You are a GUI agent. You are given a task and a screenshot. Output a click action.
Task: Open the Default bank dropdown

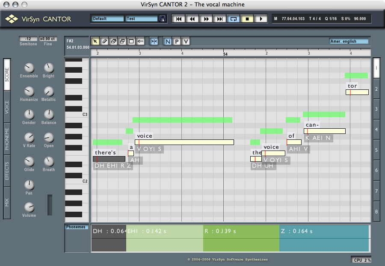[108, 19]
